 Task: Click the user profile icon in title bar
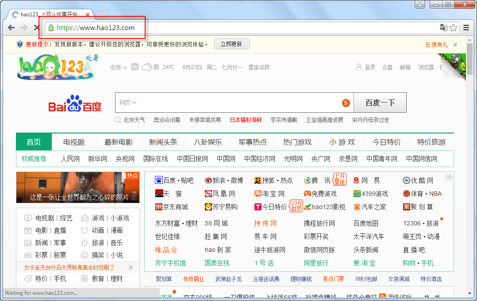click(420, 4)
